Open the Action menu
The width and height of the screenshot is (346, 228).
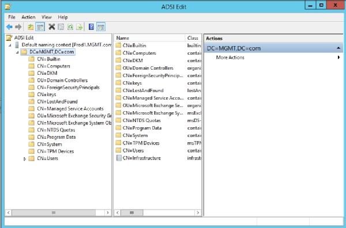28,17
